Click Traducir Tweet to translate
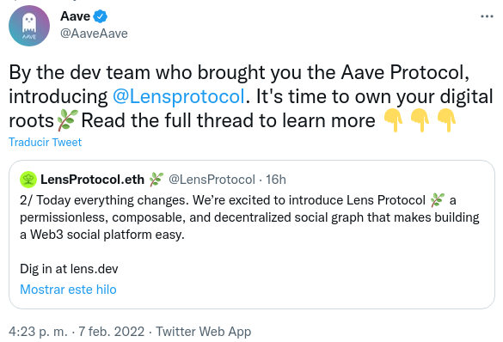503x342 pixels. click(x=46, y=142)
